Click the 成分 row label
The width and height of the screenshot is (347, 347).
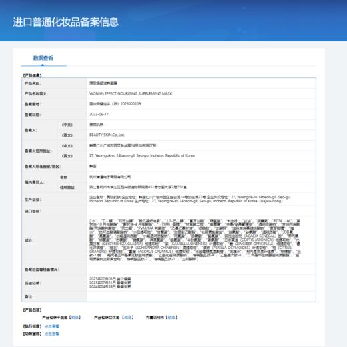point(29,240)
